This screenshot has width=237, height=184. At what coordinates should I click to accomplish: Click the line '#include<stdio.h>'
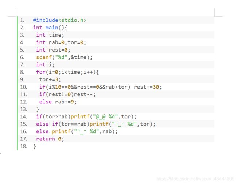click(59, 20)
